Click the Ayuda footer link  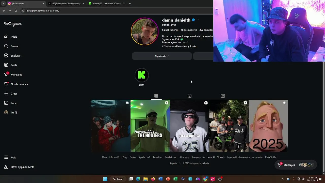pos(142,157)
